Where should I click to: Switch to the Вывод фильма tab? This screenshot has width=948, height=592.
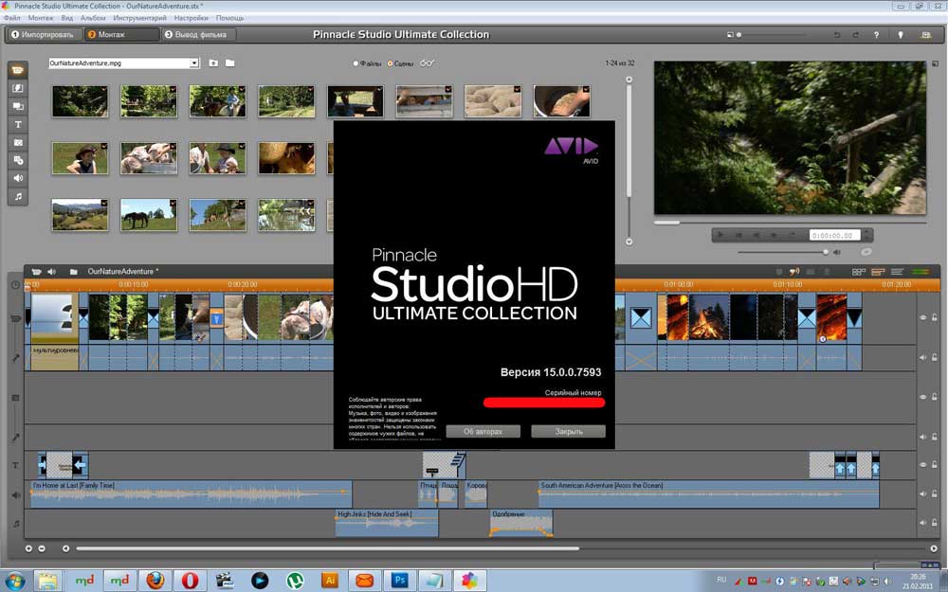[x=198, y=35]
